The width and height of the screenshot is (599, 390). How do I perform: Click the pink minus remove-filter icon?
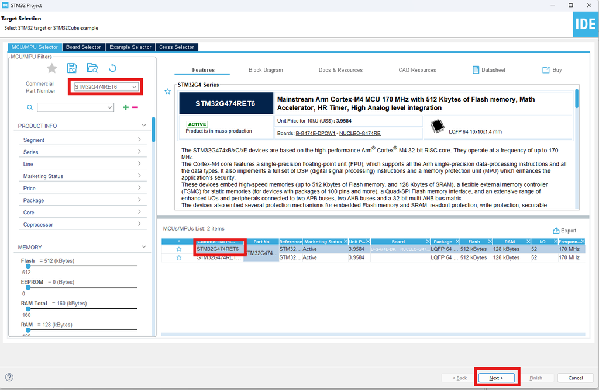point(135,107)
